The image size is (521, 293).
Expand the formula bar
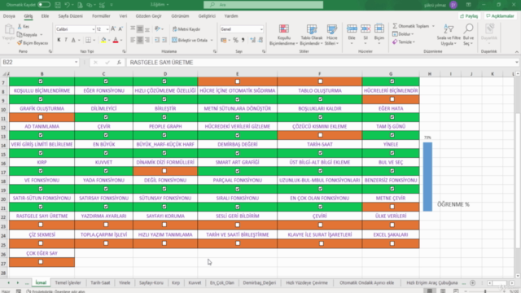click(517, 63)
